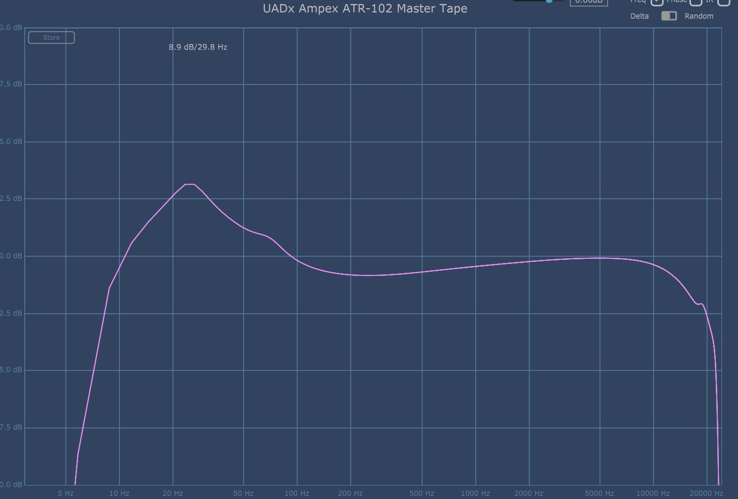Screen dimensions: 738x499
Task: Click the 100 Hz axis label
Action: [x=296, y=493]
